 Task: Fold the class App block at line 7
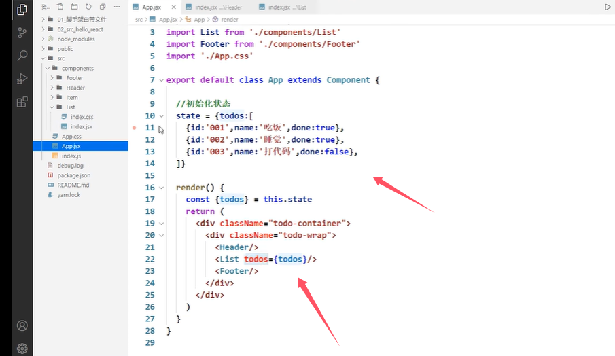161,80
